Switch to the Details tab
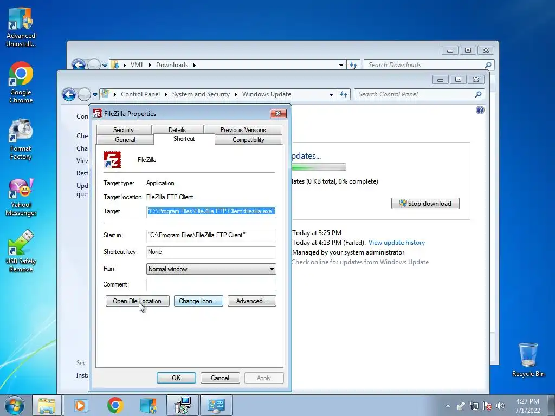Screen dimensions: 555x416 (177, 130)
